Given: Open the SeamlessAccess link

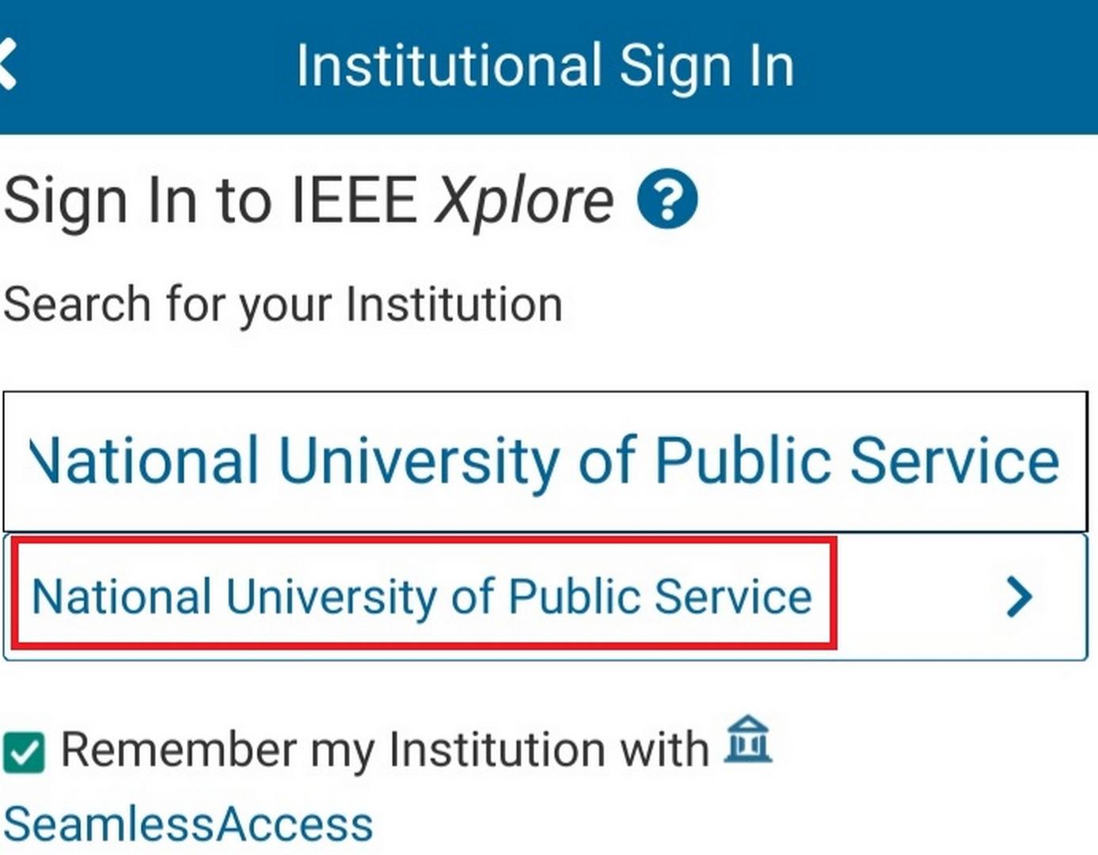Looking at the screenshot, I should (188, 824).
